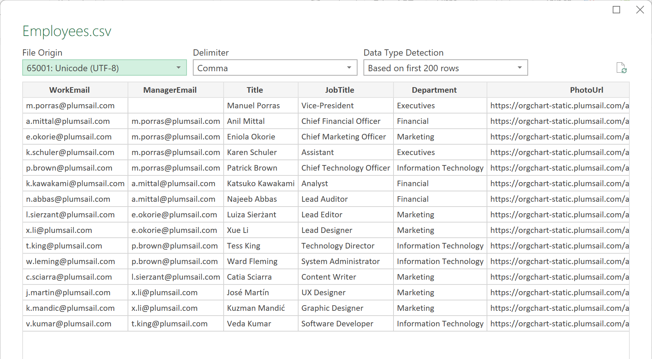652x359 pixels.
Task: Select the JobTitle column header
Action: (x=346, y=90)
